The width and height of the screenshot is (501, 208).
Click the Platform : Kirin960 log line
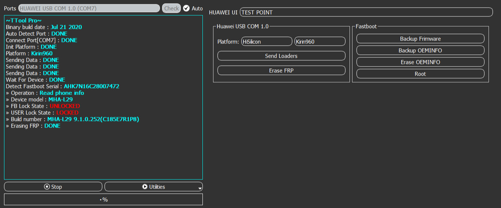(x=29, y=53)
